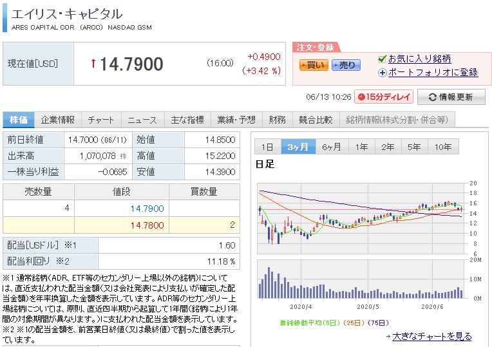Image resolution: width=492 pixels, height=347 pixels.
Task: Click the orange 買い buy button
Action: (314, 65)
